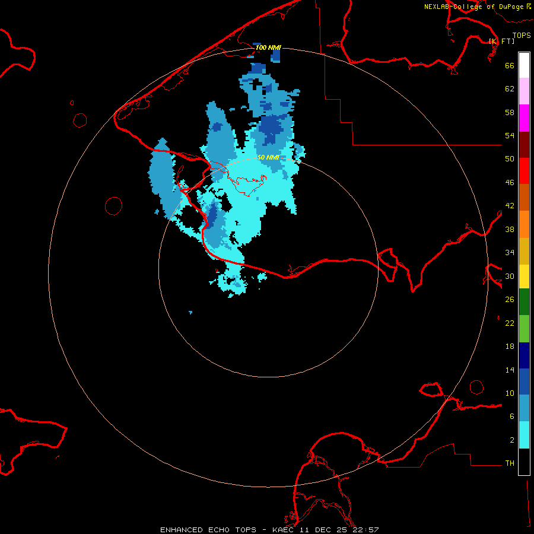The width and height of the screenshot is (534, 534).
Task: Click the '14' legend value
Action: click(510, 370)
